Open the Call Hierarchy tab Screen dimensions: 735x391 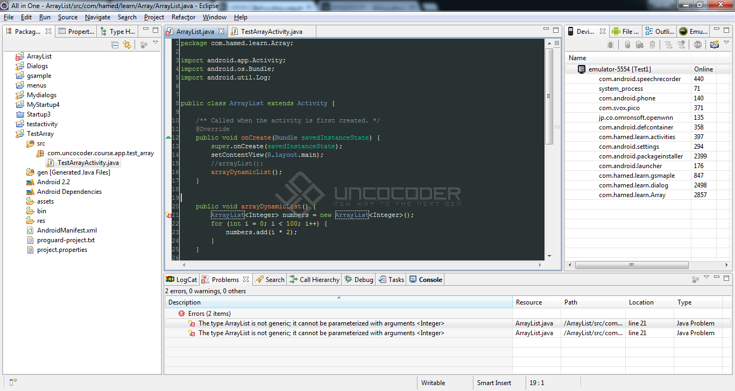pos(314,279)
